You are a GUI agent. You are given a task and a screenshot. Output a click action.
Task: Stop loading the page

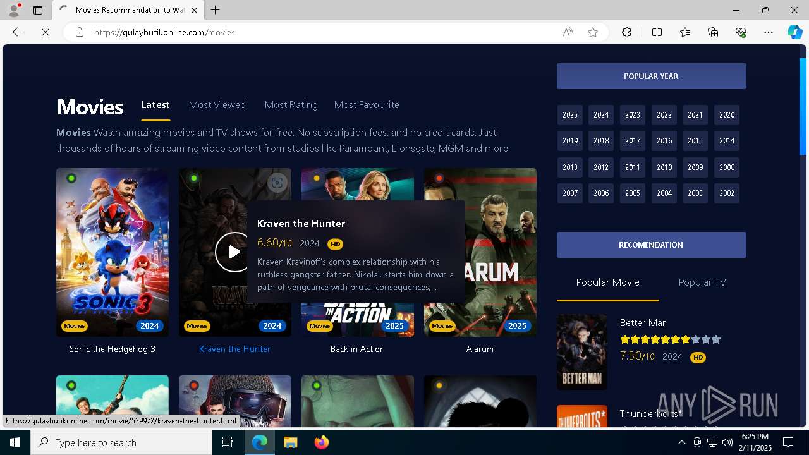coord(46,32)
